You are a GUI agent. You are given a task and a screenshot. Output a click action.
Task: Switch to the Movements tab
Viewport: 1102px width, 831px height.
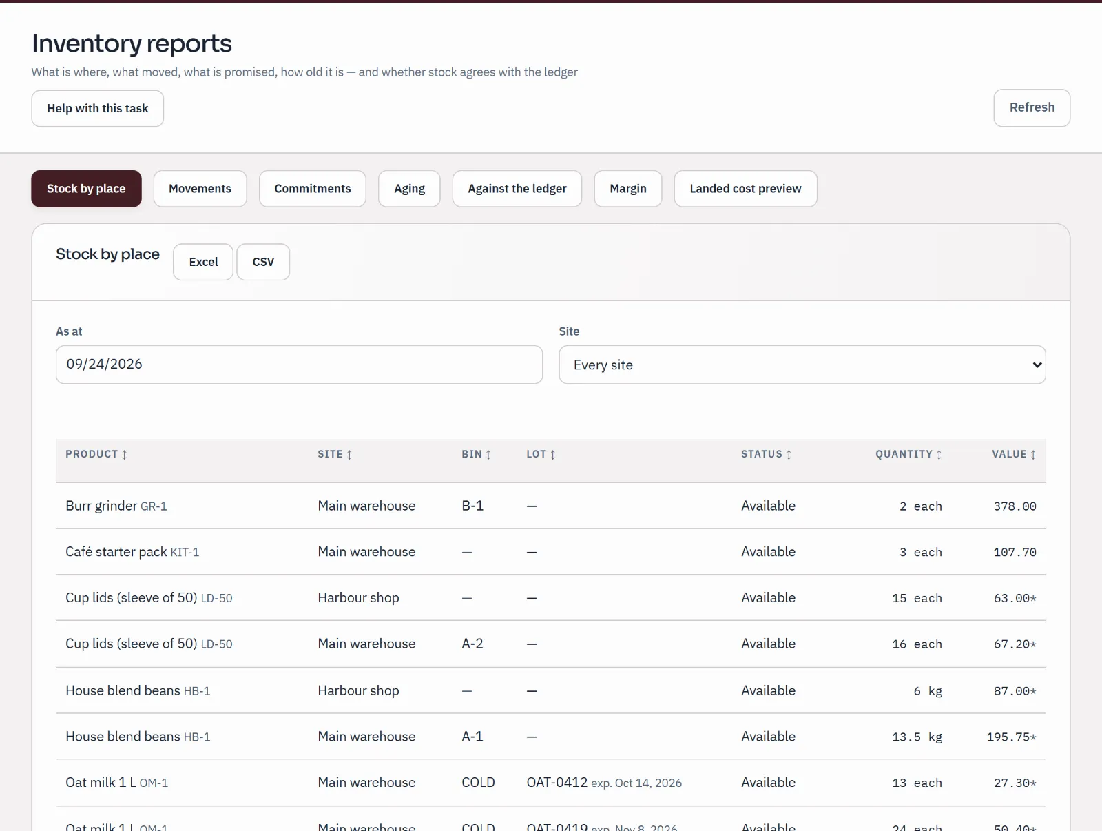[200, 189]
